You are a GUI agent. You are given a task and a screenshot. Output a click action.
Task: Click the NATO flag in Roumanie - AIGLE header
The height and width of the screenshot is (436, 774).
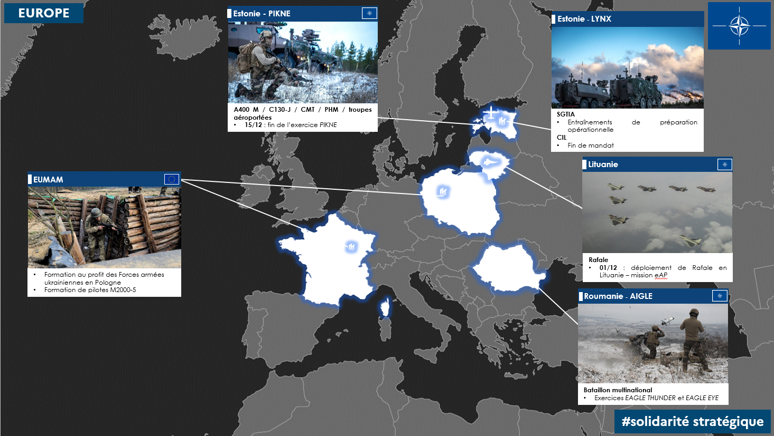(x=720, y=296)
